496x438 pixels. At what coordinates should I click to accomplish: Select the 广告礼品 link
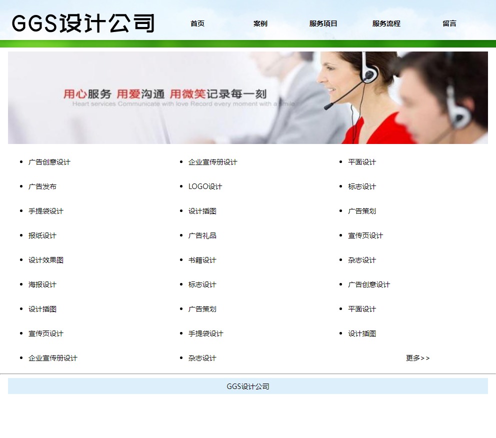click(x=202, y=235)
